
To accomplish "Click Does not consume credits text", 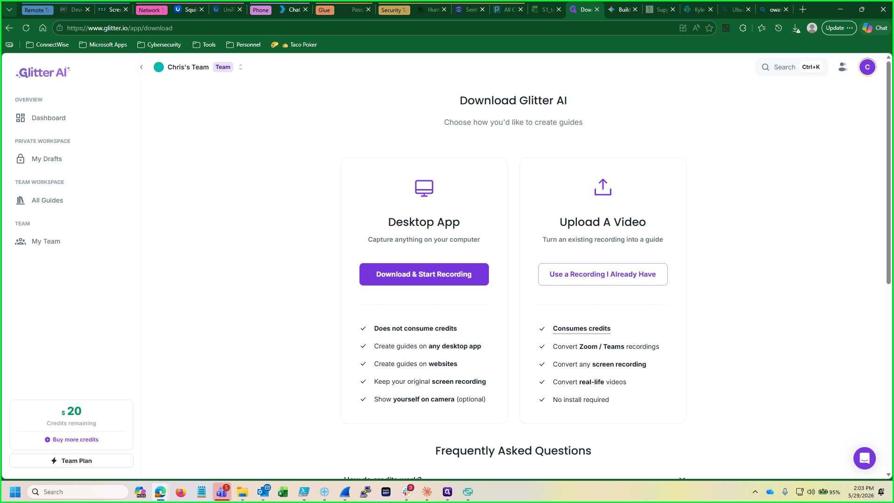I will (x=415, y=328).
